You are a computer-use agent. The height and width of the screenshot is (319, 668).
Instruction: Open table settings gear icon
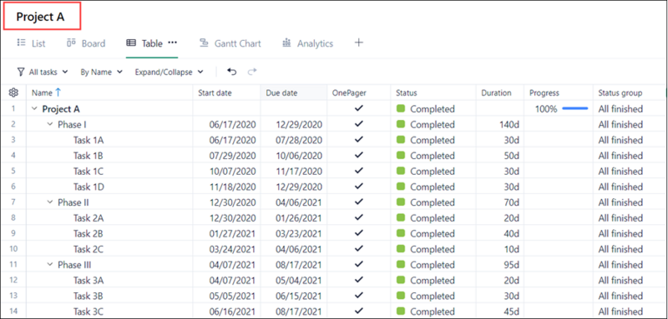point(13,92)
